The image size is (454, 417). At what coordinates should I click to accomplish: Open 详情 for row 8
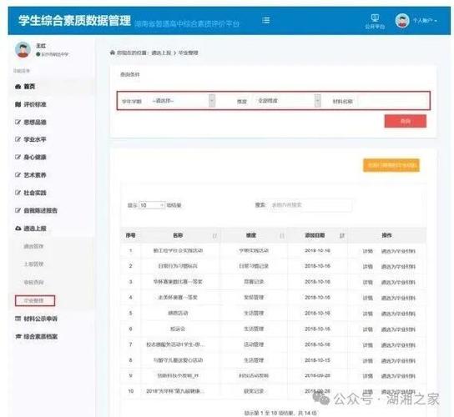tap(368, 360)
